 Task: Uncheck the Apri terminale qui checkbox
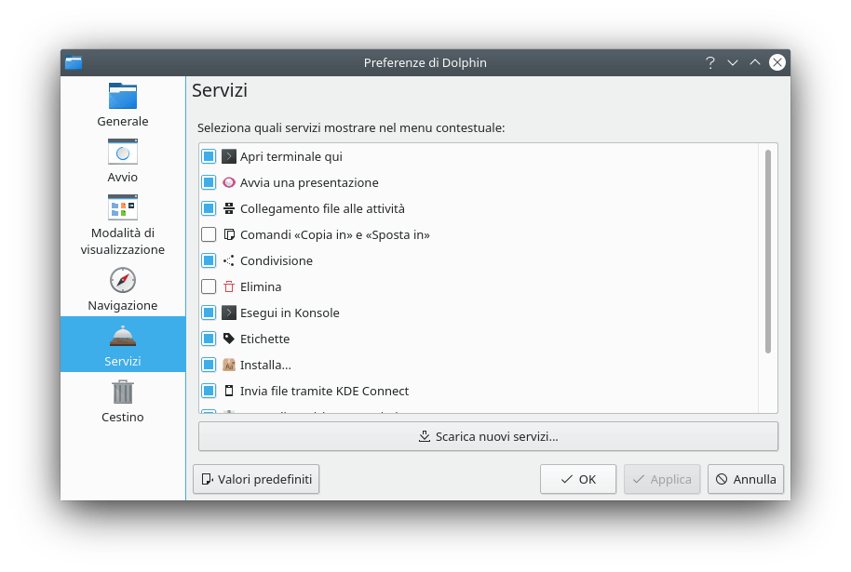[x=209, y=157]
